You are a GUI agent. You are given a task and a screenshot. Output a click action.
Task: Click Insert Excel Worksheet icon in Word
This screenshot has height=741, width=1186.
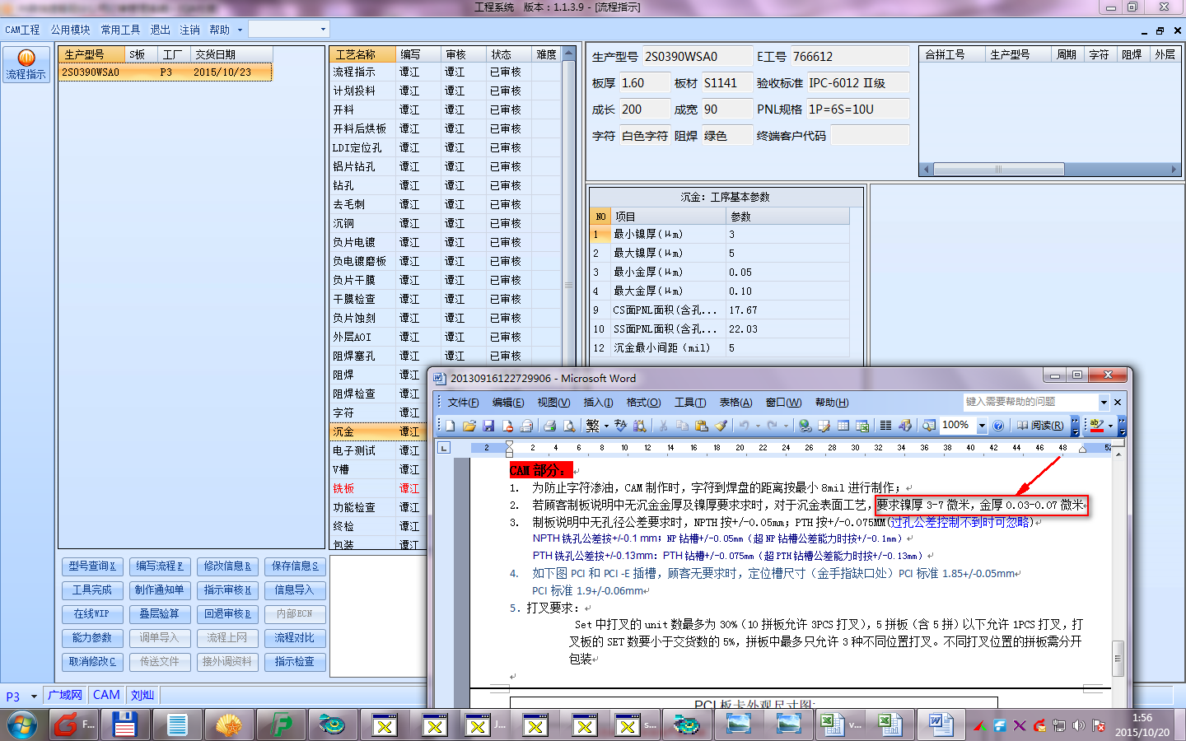coord(862,426)
